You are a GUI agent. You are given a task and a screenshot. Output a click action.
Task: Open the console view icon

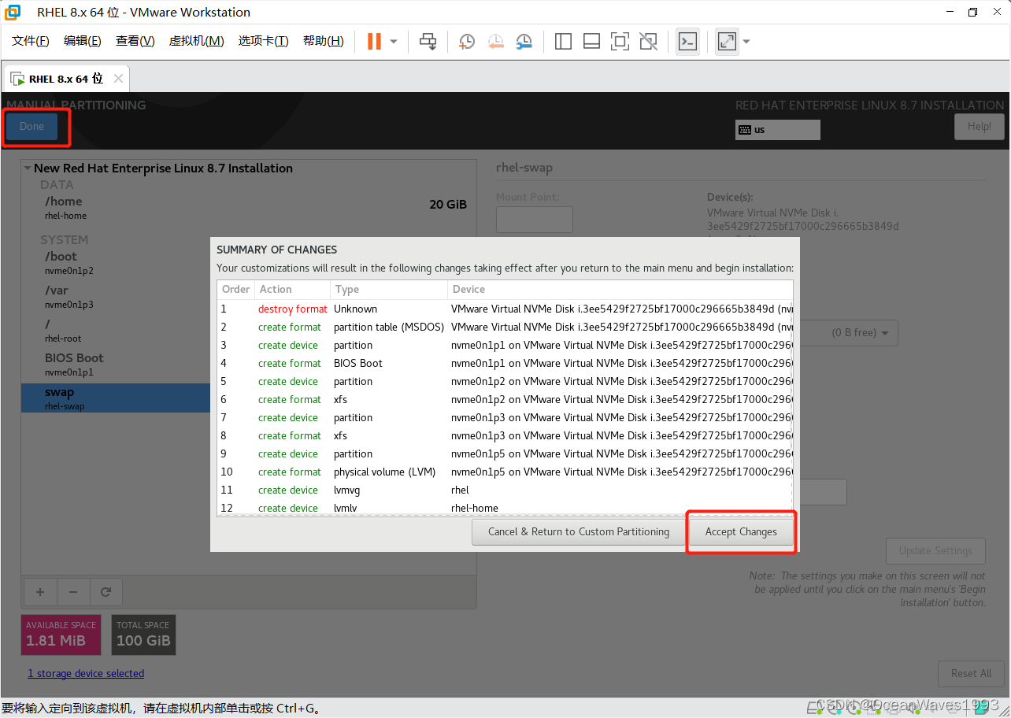687,41
